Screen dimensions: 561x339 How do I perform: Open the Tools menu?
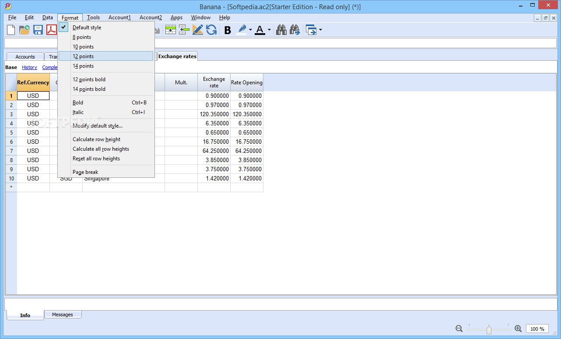coord(93,17)
